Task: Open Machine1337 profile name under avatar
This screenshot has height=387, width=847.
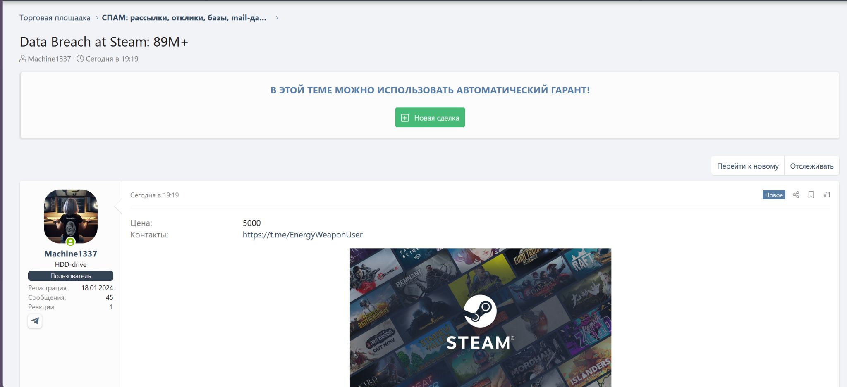Action: click(71, 254)
